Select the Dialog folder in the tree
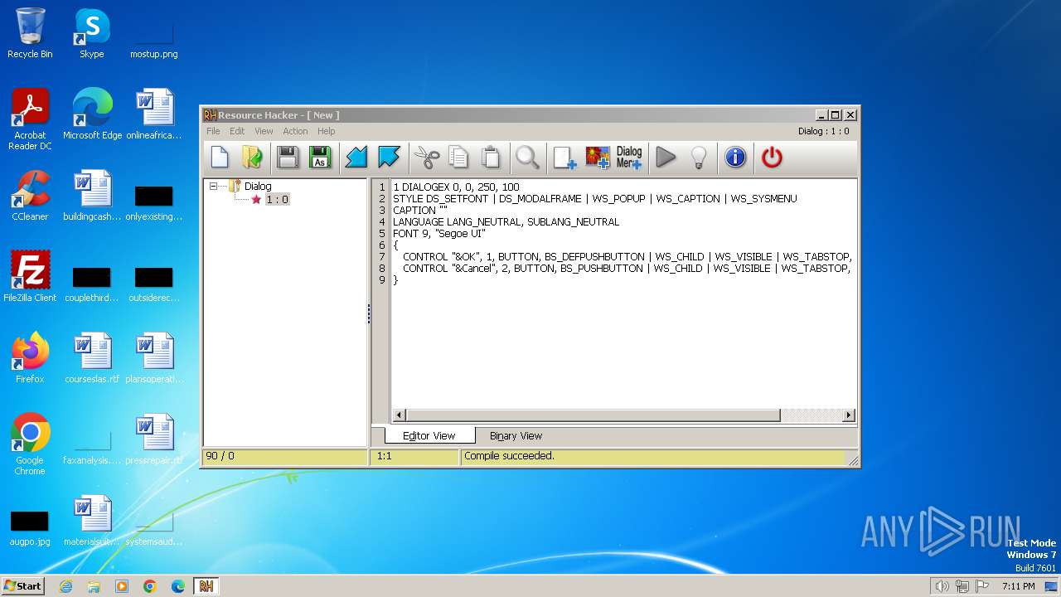 pos(258,187)
